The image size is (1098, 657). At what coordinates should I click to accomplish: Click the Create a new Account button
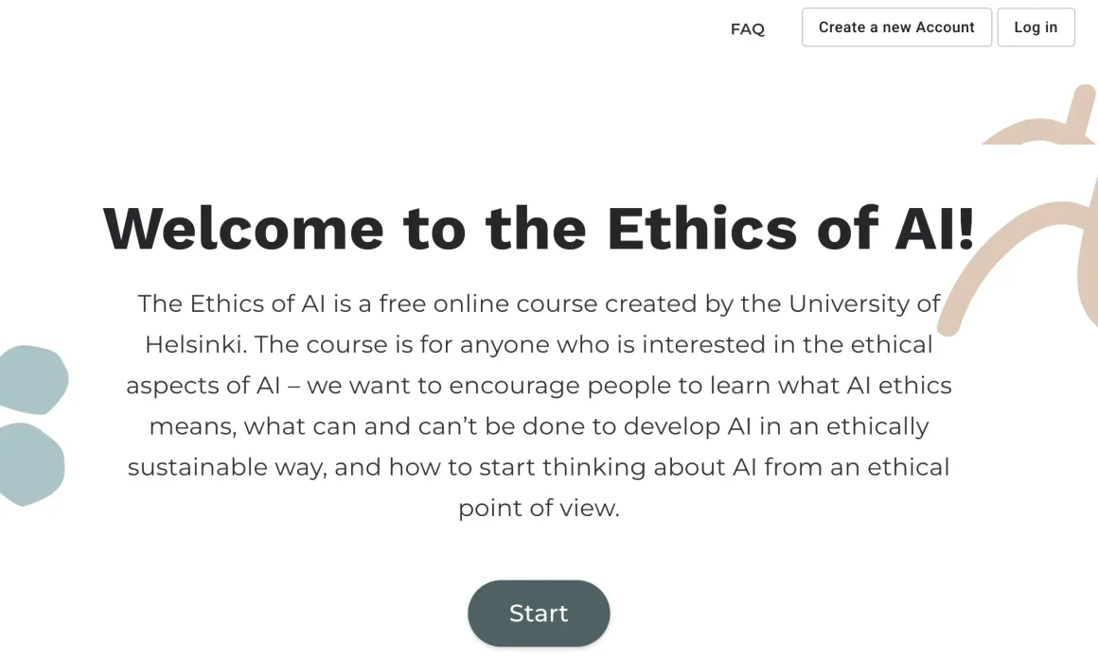(x=896, y=27)
